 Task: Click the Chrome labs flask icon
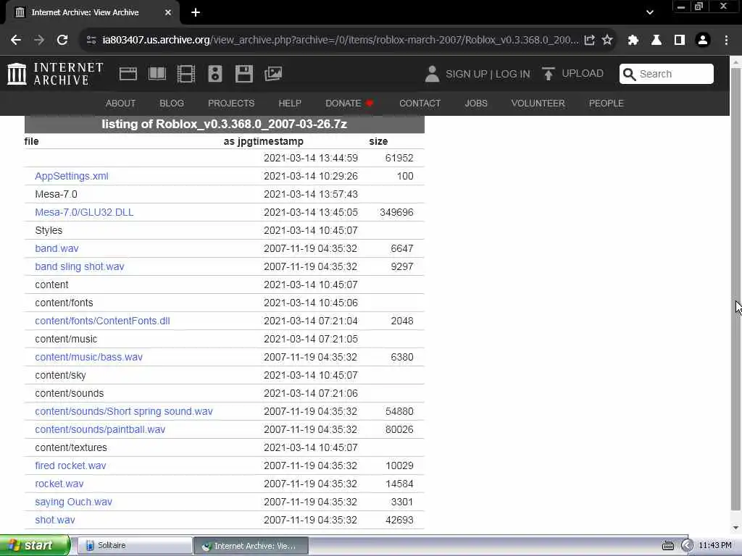[656, 40]
